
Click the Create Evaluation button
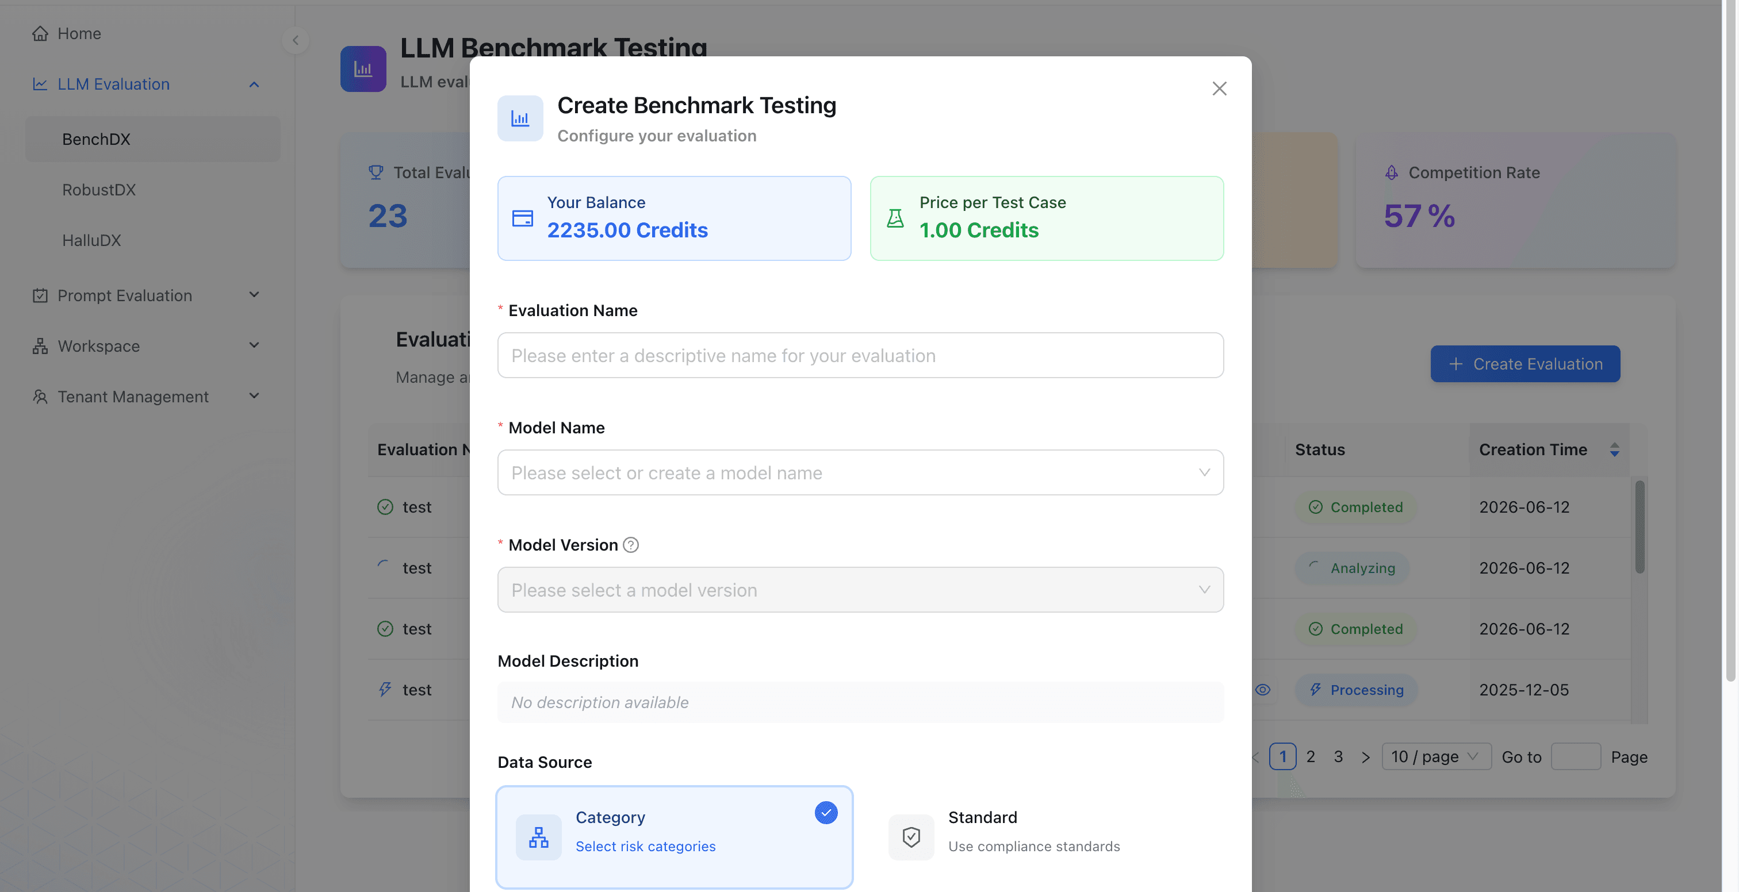click(1525, 363)
